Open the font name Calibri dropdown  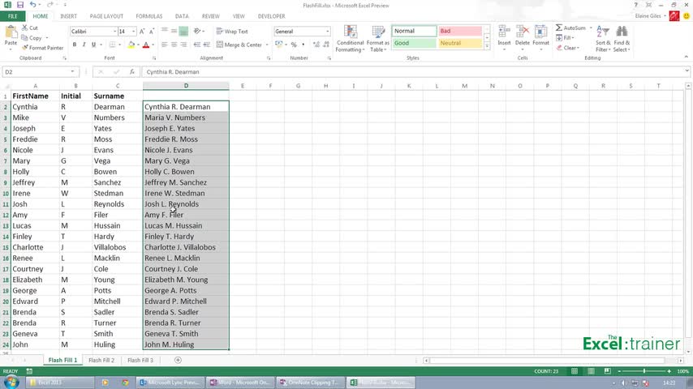point(115,32)
